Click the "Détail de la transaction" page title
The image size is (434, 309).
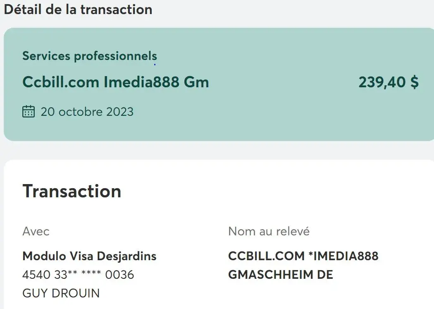[78, 9]
